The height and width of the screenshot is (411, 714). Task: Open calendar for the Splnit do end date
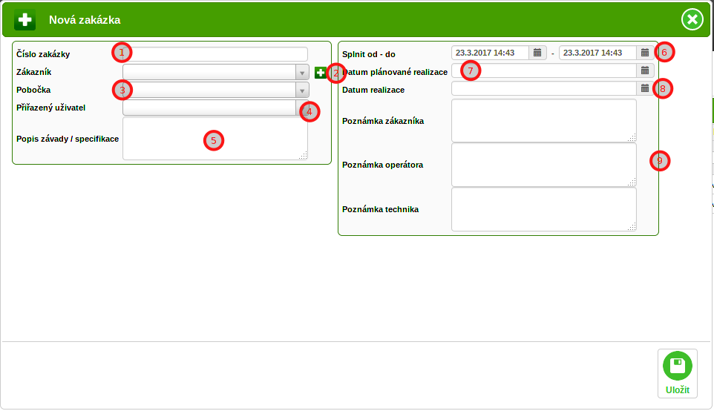[645, 53]
